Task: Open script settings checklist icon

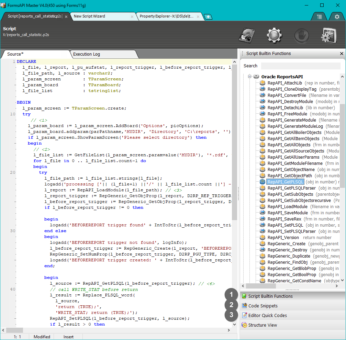Action: (329, 35)
